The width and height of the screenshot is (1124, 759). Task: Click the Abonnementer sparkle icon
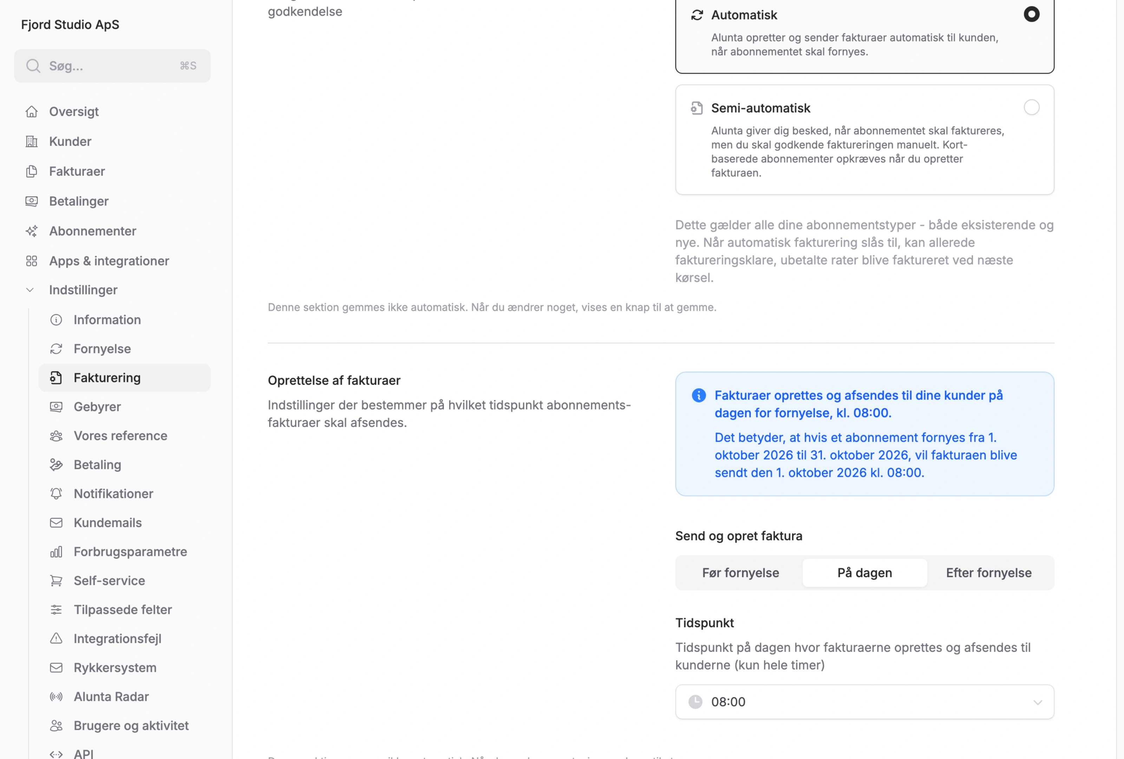(x=32, y=231)
